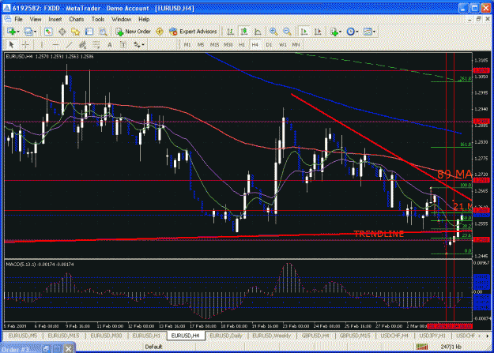Switch timeframe to D1
The image size is (494, 353).
coord(269,45)
